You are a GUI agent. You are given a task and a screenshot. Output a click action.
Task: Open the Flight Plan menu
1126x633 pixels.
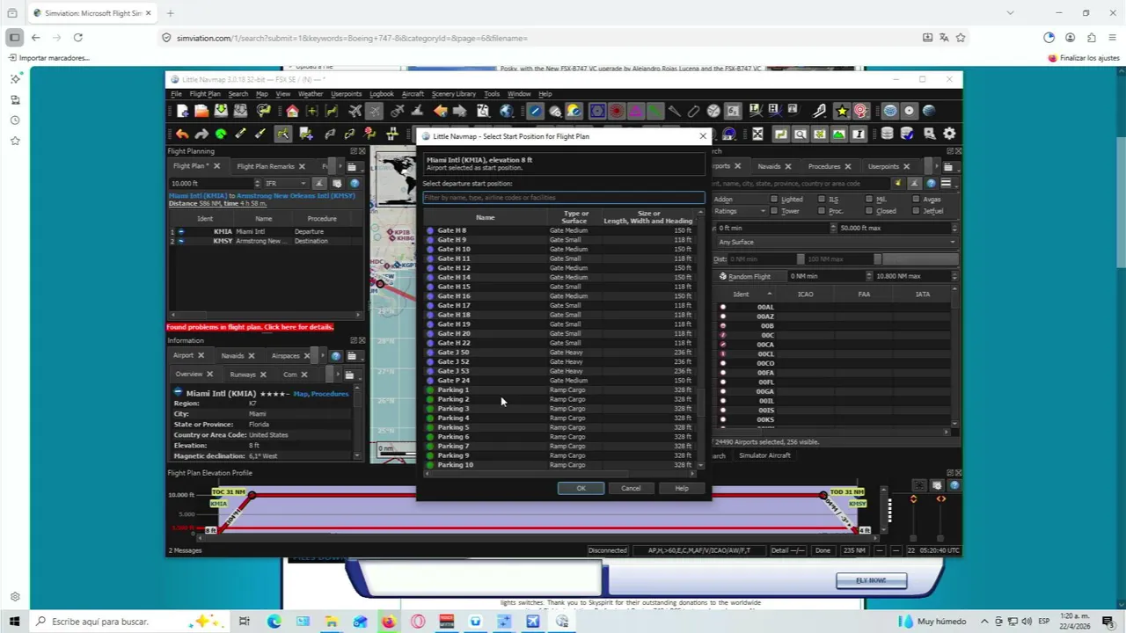coord(205,94)
